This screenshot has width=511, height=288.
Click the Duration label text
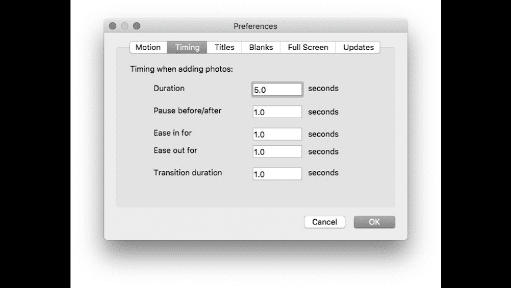coord(169,89)
